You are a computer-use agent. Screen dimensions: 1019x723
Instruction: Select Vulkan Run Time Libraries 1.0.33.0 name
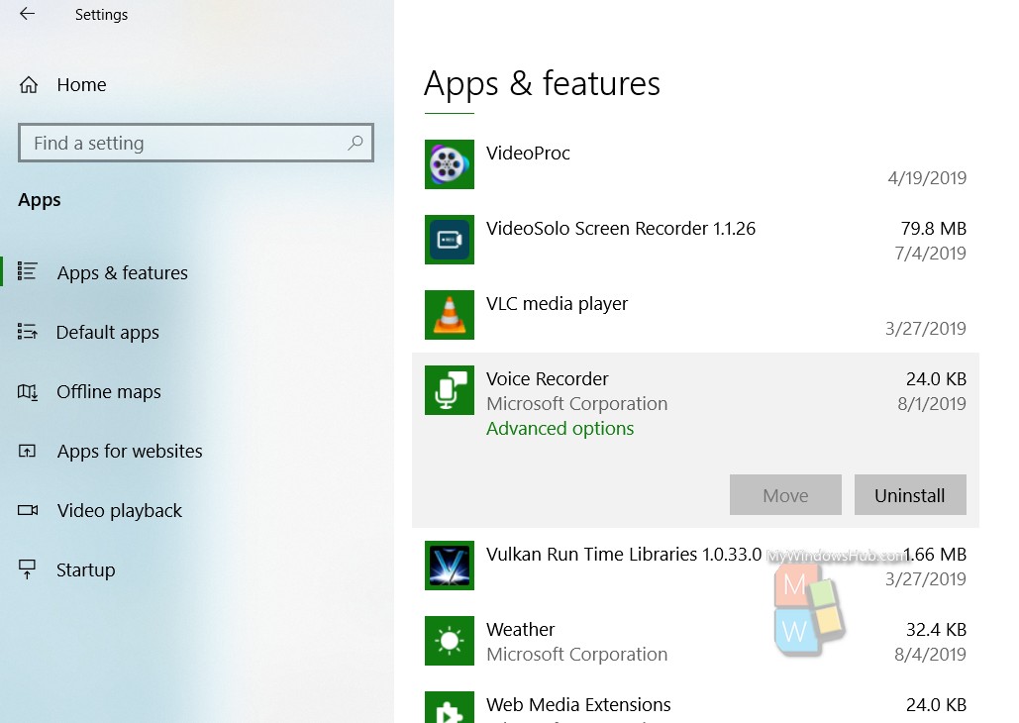624,555
